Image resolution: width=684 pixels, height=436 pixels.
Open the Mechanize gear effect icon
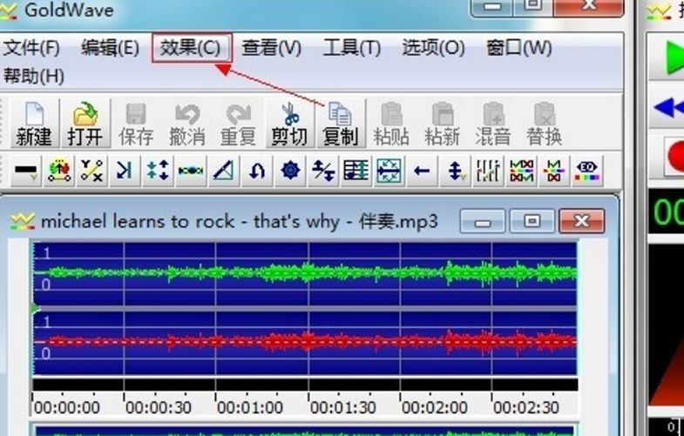[x=290, y=171]
